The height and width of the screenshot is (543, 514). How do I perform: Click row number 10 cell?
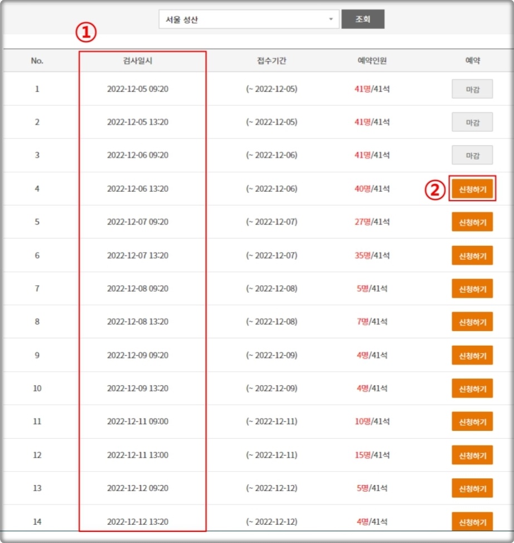[x=37, y=388]
